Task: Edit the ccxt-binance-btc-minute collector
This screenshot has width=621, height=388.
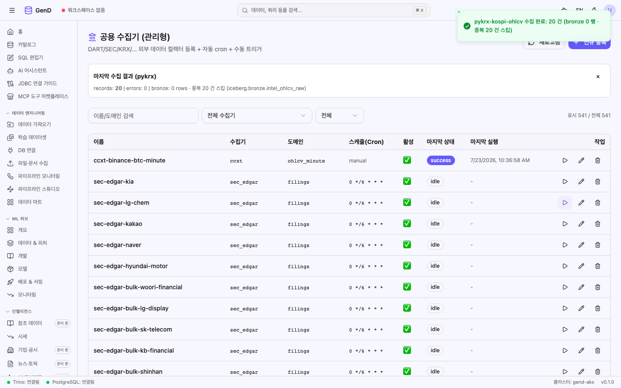Action: click(581, 160)
